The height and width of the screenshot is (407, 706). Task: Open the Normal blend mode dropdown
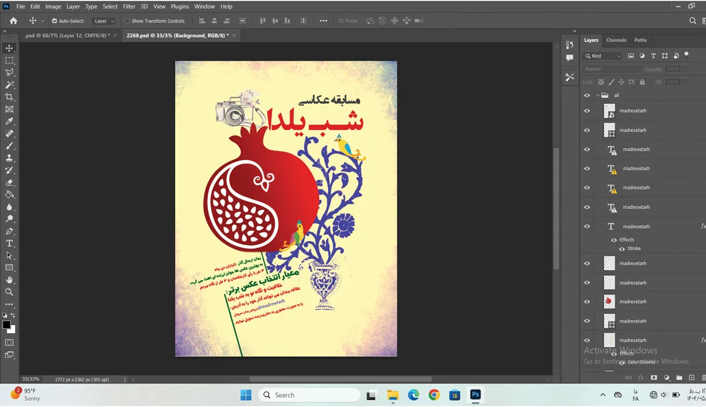point(611,69)
